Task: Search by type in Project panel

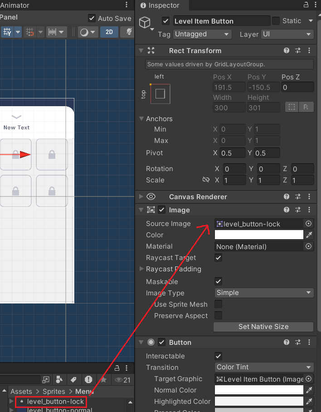Action: click(x=59, y=379)
